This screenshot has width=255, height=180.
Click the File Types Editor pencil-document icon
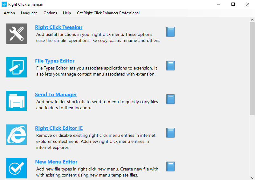(x=17, y=67)
